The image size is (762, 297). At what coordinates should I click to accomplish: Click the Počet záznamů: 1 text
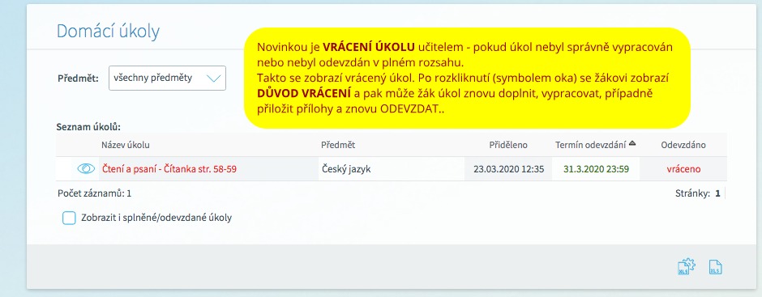point(94,193)
